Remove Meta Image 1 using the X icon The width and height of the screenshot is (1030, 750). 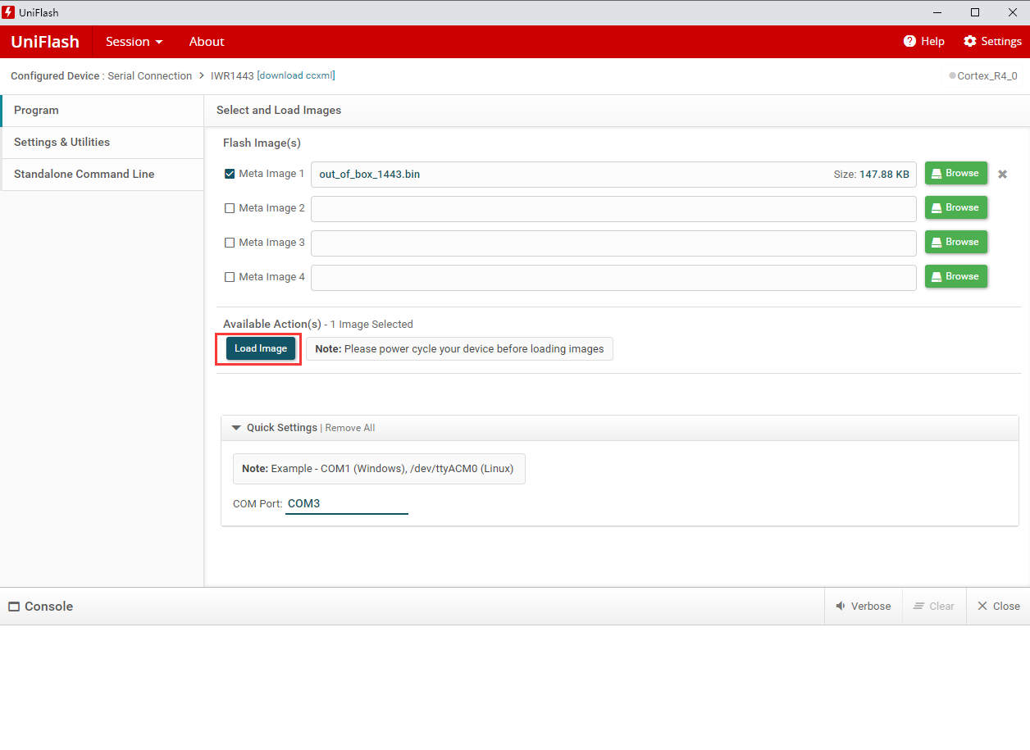[1002, 174]
